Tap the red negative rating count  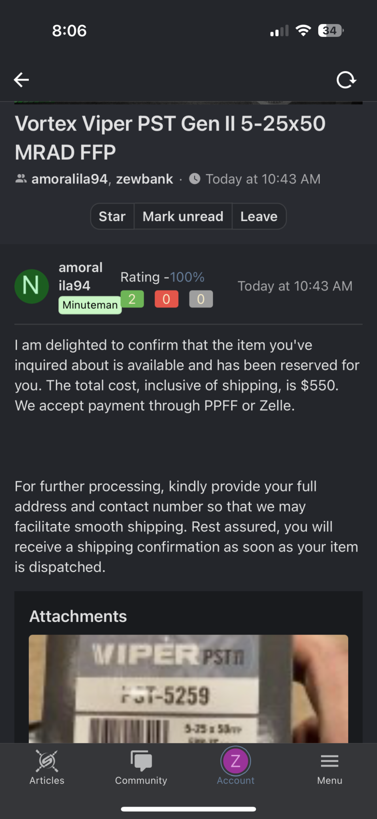click(x=166, y=299)
